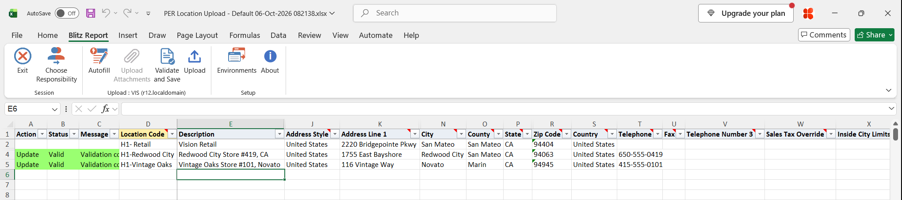Screen dimensions: 902x200
Task: Open the Review tab
Action: coord(310,35)
